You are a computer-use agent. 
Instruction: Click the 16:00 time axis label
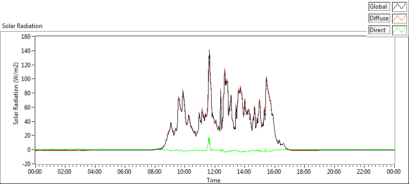point(275,172)
